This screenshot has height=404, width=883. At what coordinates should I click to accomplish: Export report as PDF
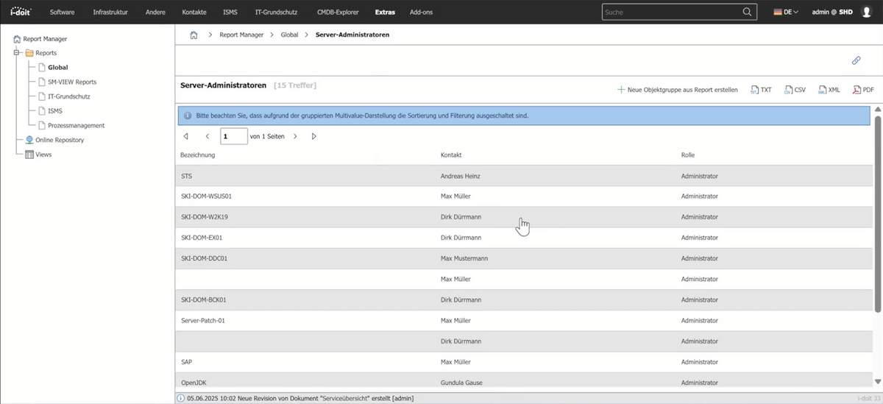863,90
